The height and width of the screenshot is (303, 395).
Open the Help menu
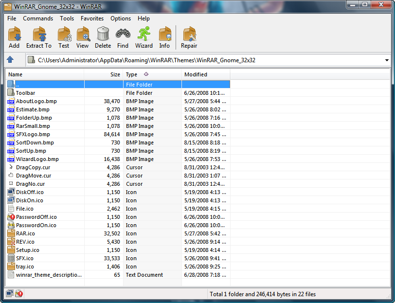[x=144, y=18]
